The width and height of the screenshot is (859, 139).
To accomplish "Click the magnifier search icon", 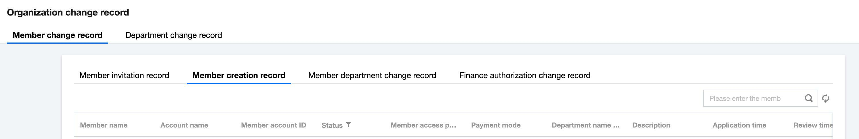I will pos(809,99).
